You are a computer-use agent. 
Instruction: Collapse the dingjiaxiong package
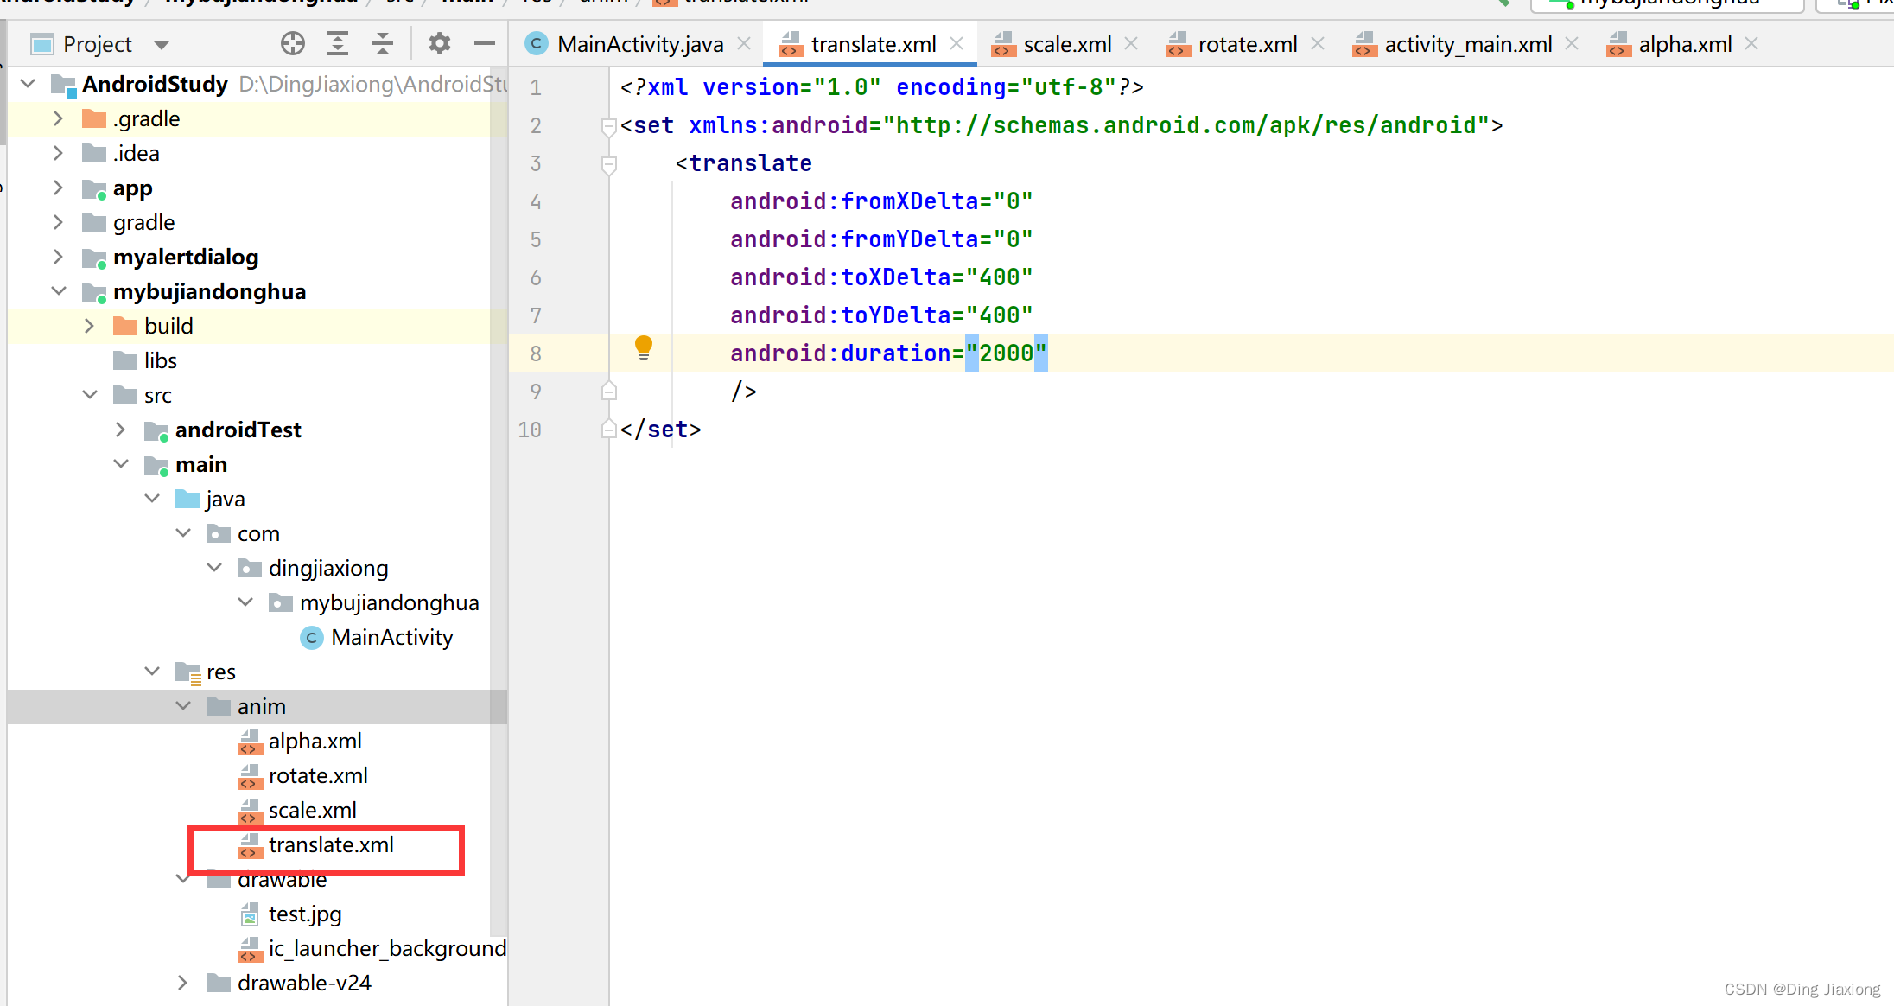click(x=214, y=568)
